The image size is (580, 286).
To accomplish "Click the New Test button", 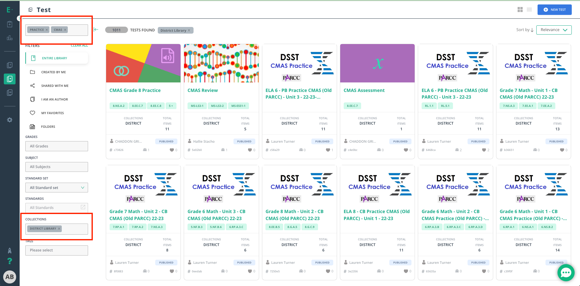I will tap(554, 10).
